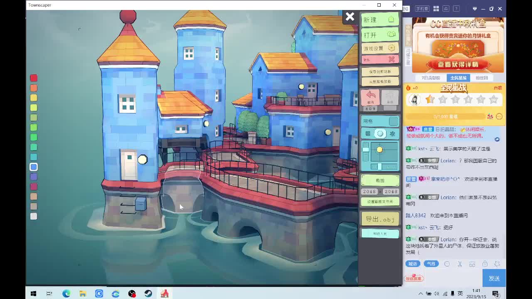532x299 pixels.
Task: Save the town to clipboard (保存到剪贴板)
Action: [x=380, y=71]
